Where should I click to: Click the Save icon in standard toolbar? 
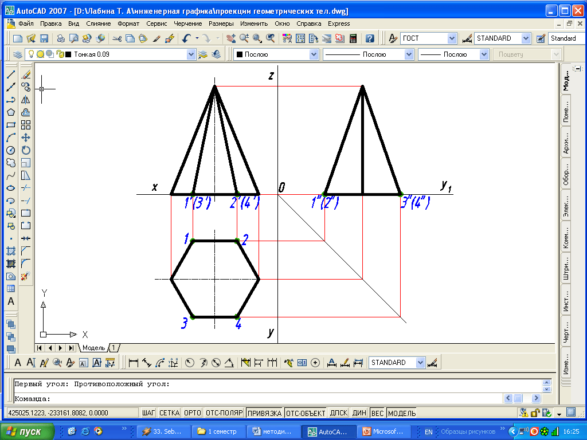point(44,38)
